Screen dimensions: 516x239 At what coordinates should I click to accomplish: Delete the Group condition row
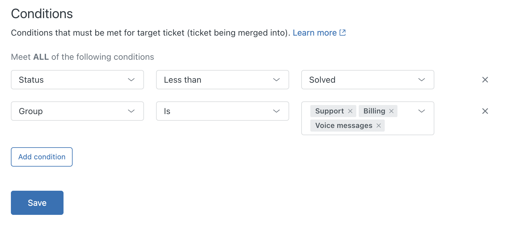coord(485,111)
